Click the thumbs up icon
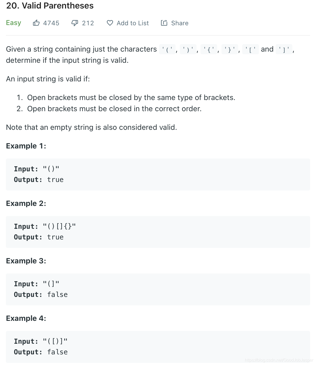316x365 pixels. 36,23
